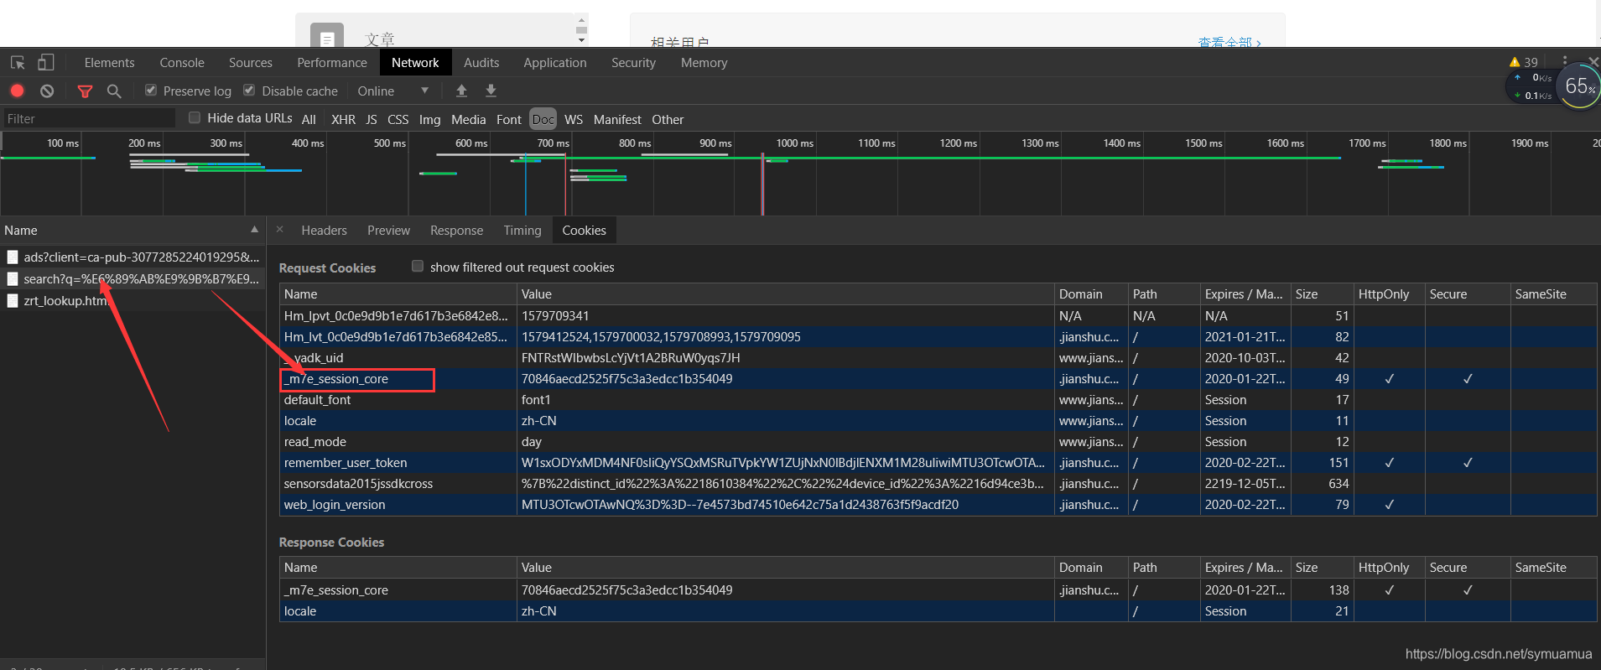Open the Memory tab

(x=704, y=63)
